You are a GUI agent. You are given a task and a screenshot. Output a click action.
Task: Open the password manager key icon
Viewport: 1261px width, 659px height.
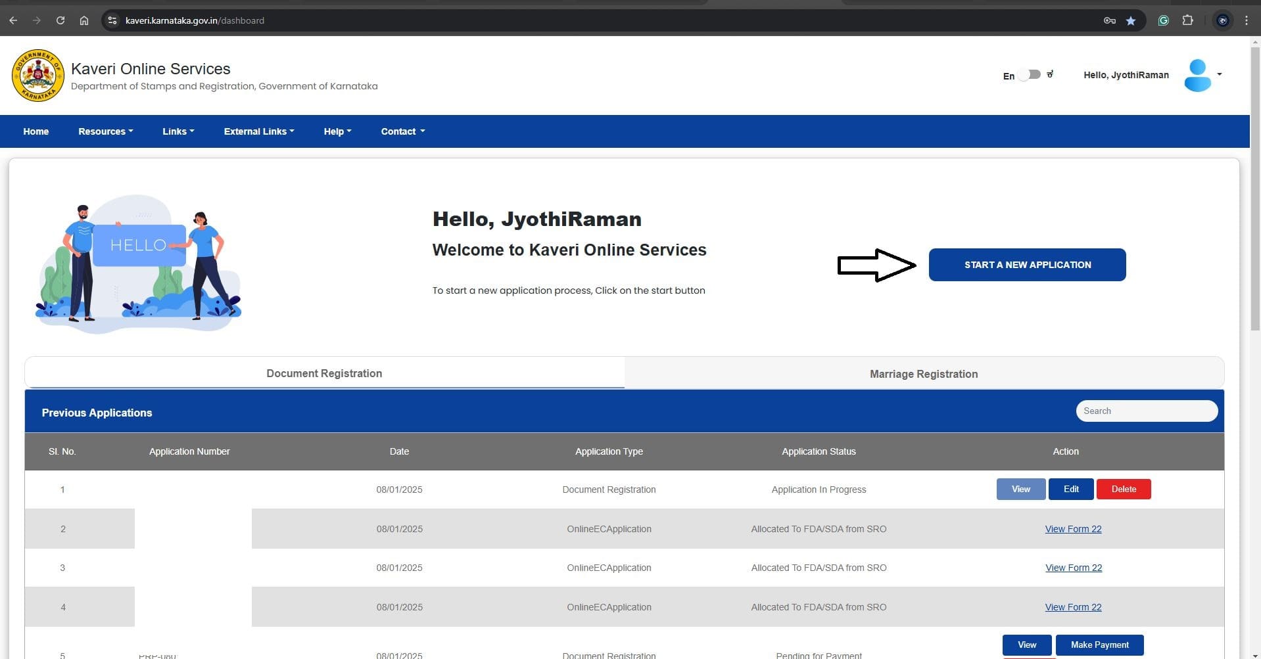point(1110,20)
